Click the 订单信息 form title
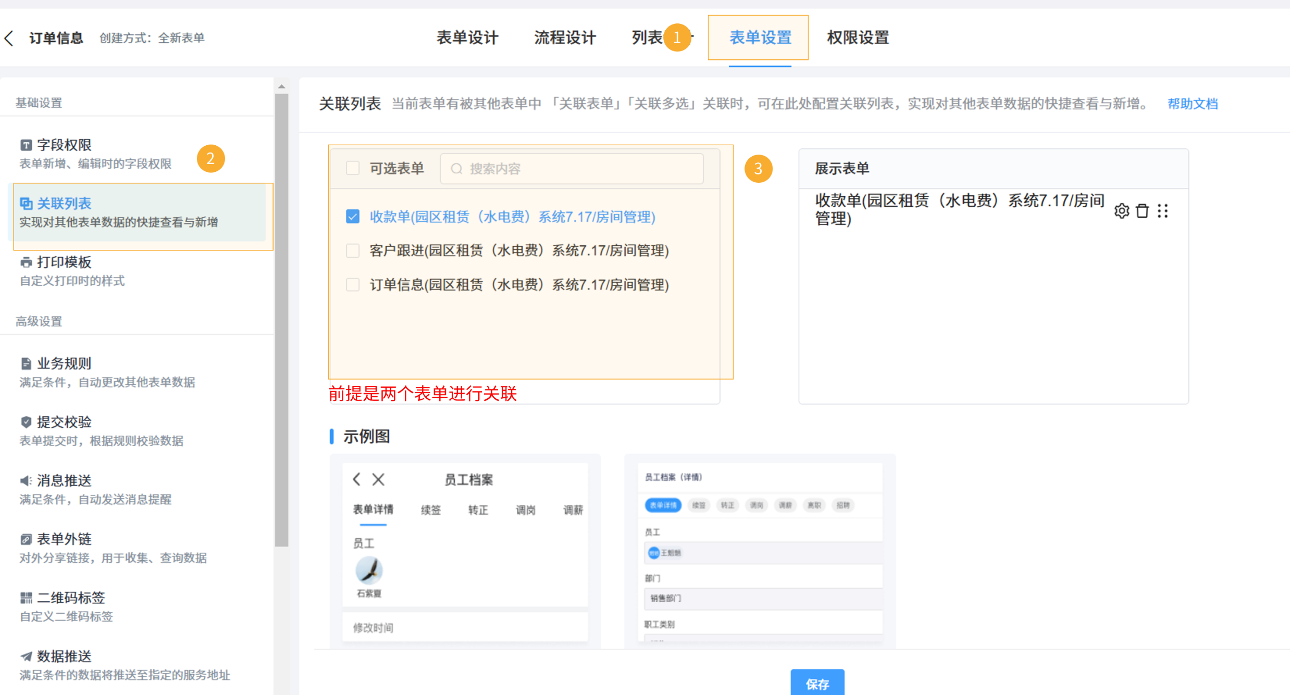 pos(56,38)
